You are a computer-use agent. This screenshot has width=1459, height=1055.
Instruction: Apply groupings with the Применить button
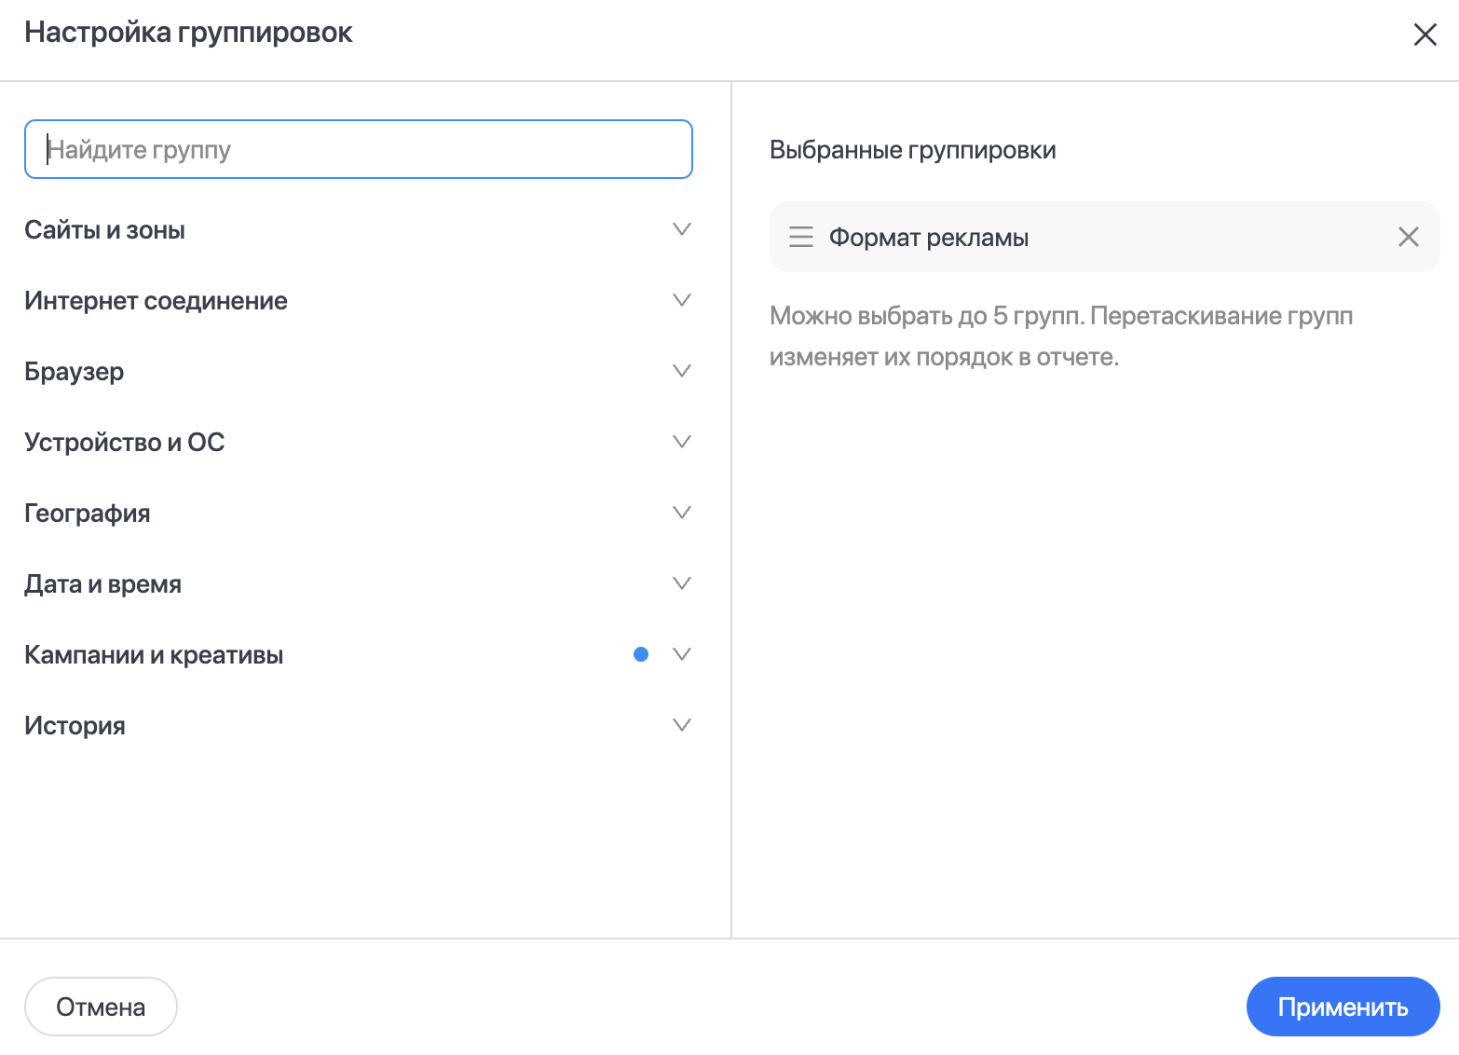pos(1342,1007)
